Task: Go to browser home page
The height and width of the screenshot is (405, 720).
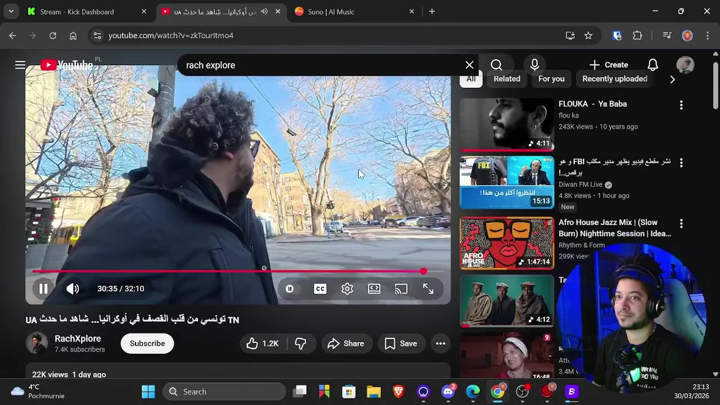Action: click(73, 35)
